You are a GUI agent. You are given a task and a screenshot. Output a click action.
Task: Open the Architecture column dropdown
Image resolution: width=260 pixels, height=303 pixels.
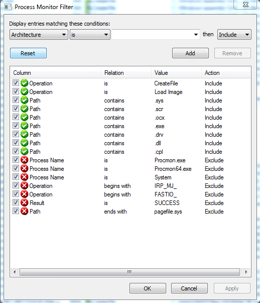[x=39, y=35]
